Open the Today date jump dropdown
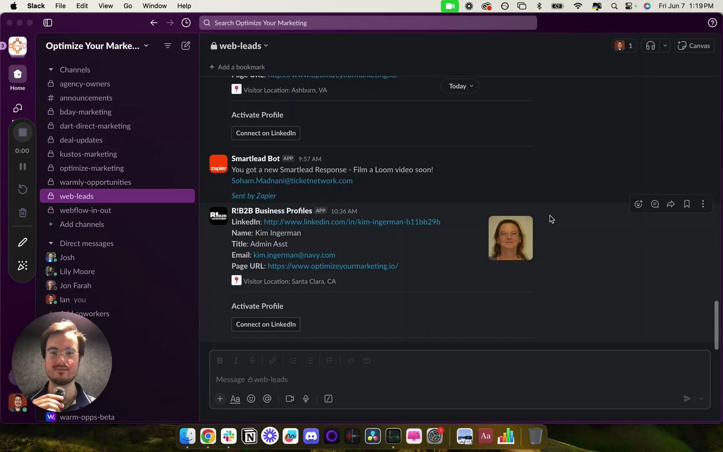Image resolution: width=723 pixels, height=452 pixels. [460, 86]
